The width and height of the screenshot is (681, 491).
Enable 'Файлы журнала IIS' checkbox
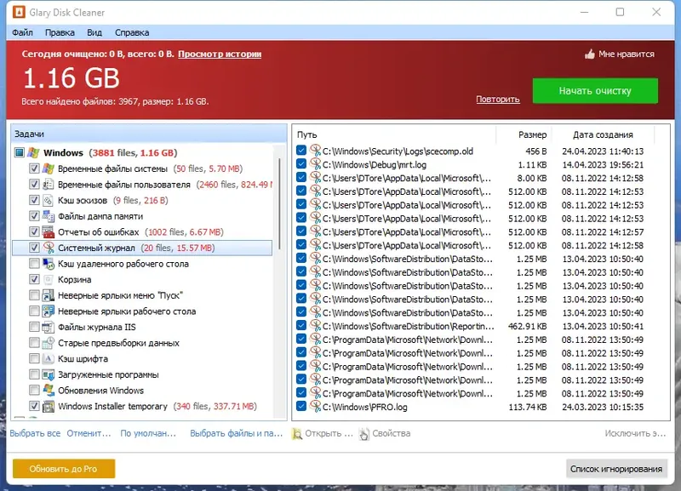(x=34, y=327)
